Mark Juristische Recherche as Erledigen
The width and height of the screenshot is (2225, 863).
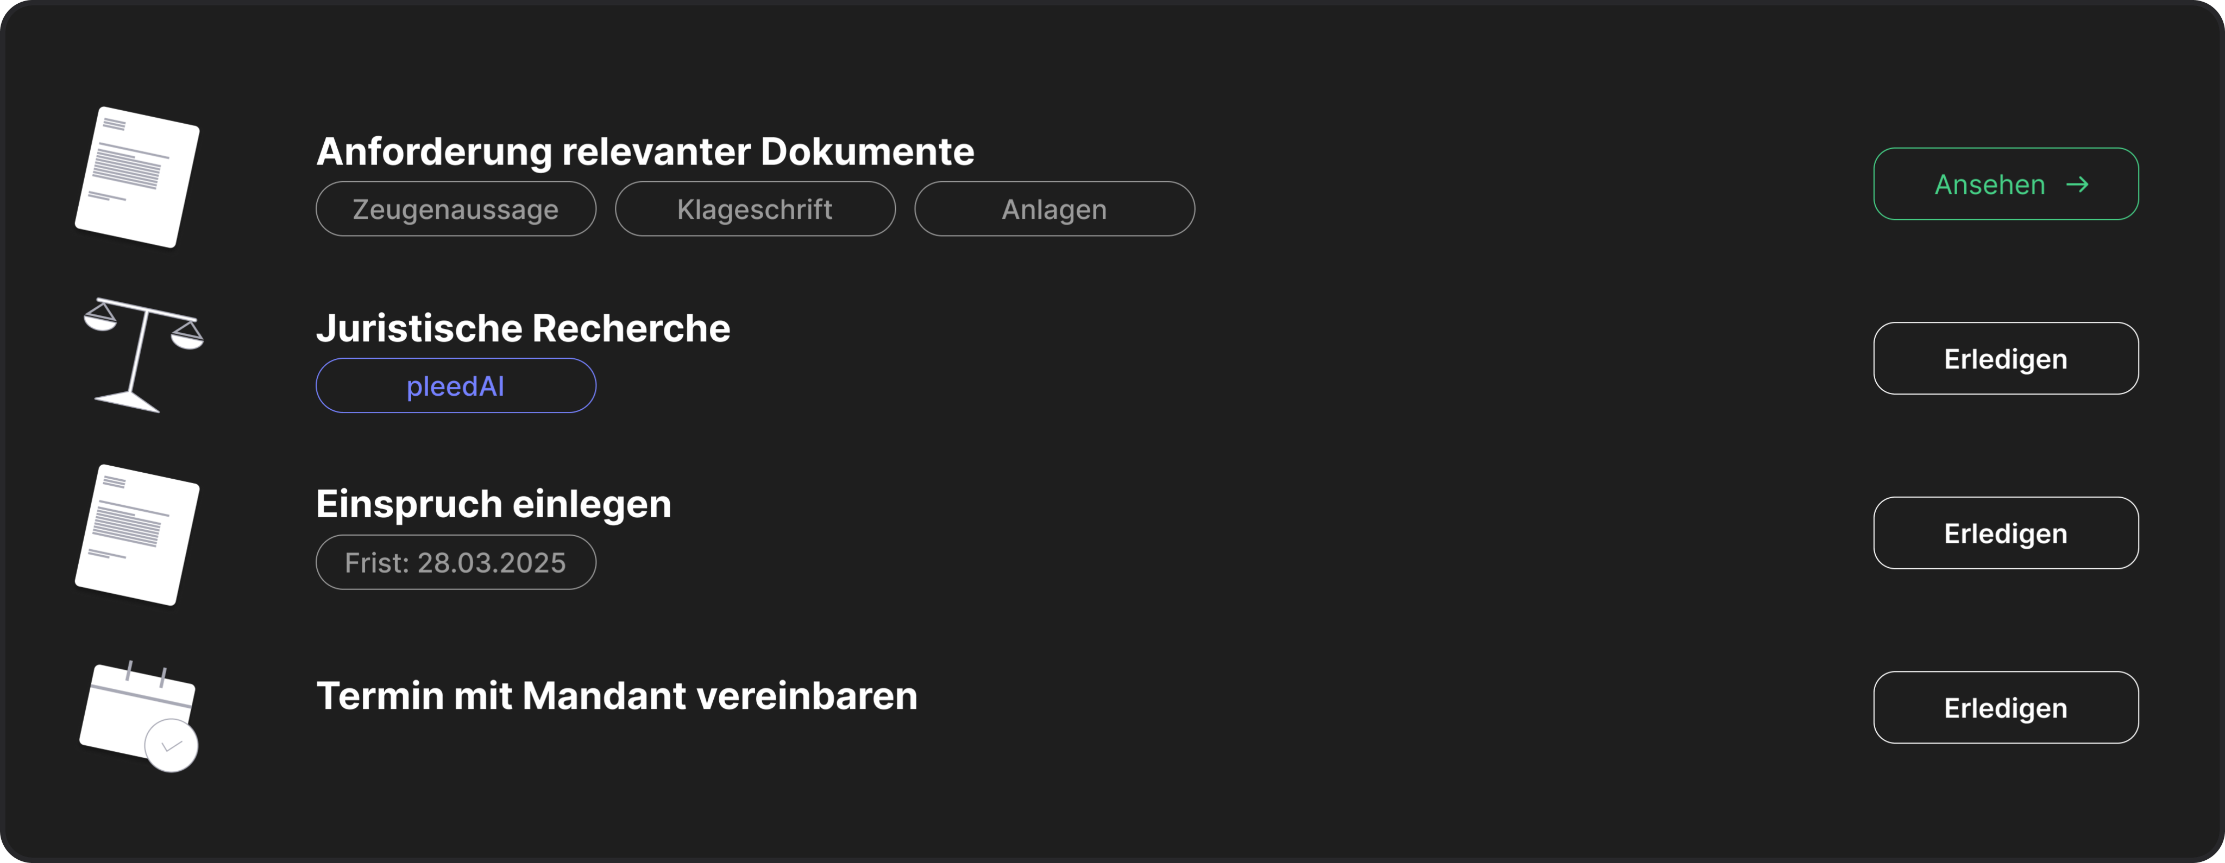(x=2006, y=358)
